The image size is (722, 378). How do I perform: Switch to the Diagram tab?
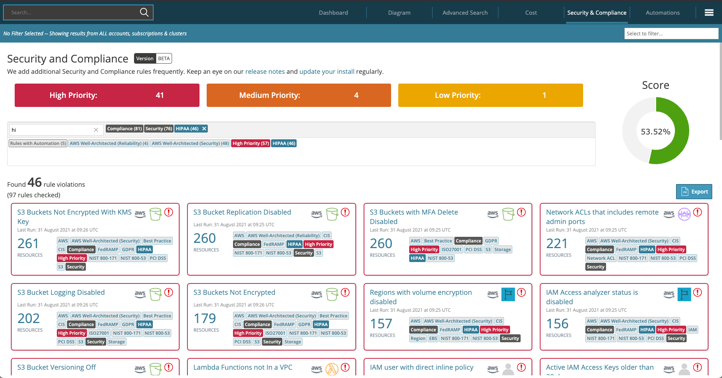click(x=399, y=13)
